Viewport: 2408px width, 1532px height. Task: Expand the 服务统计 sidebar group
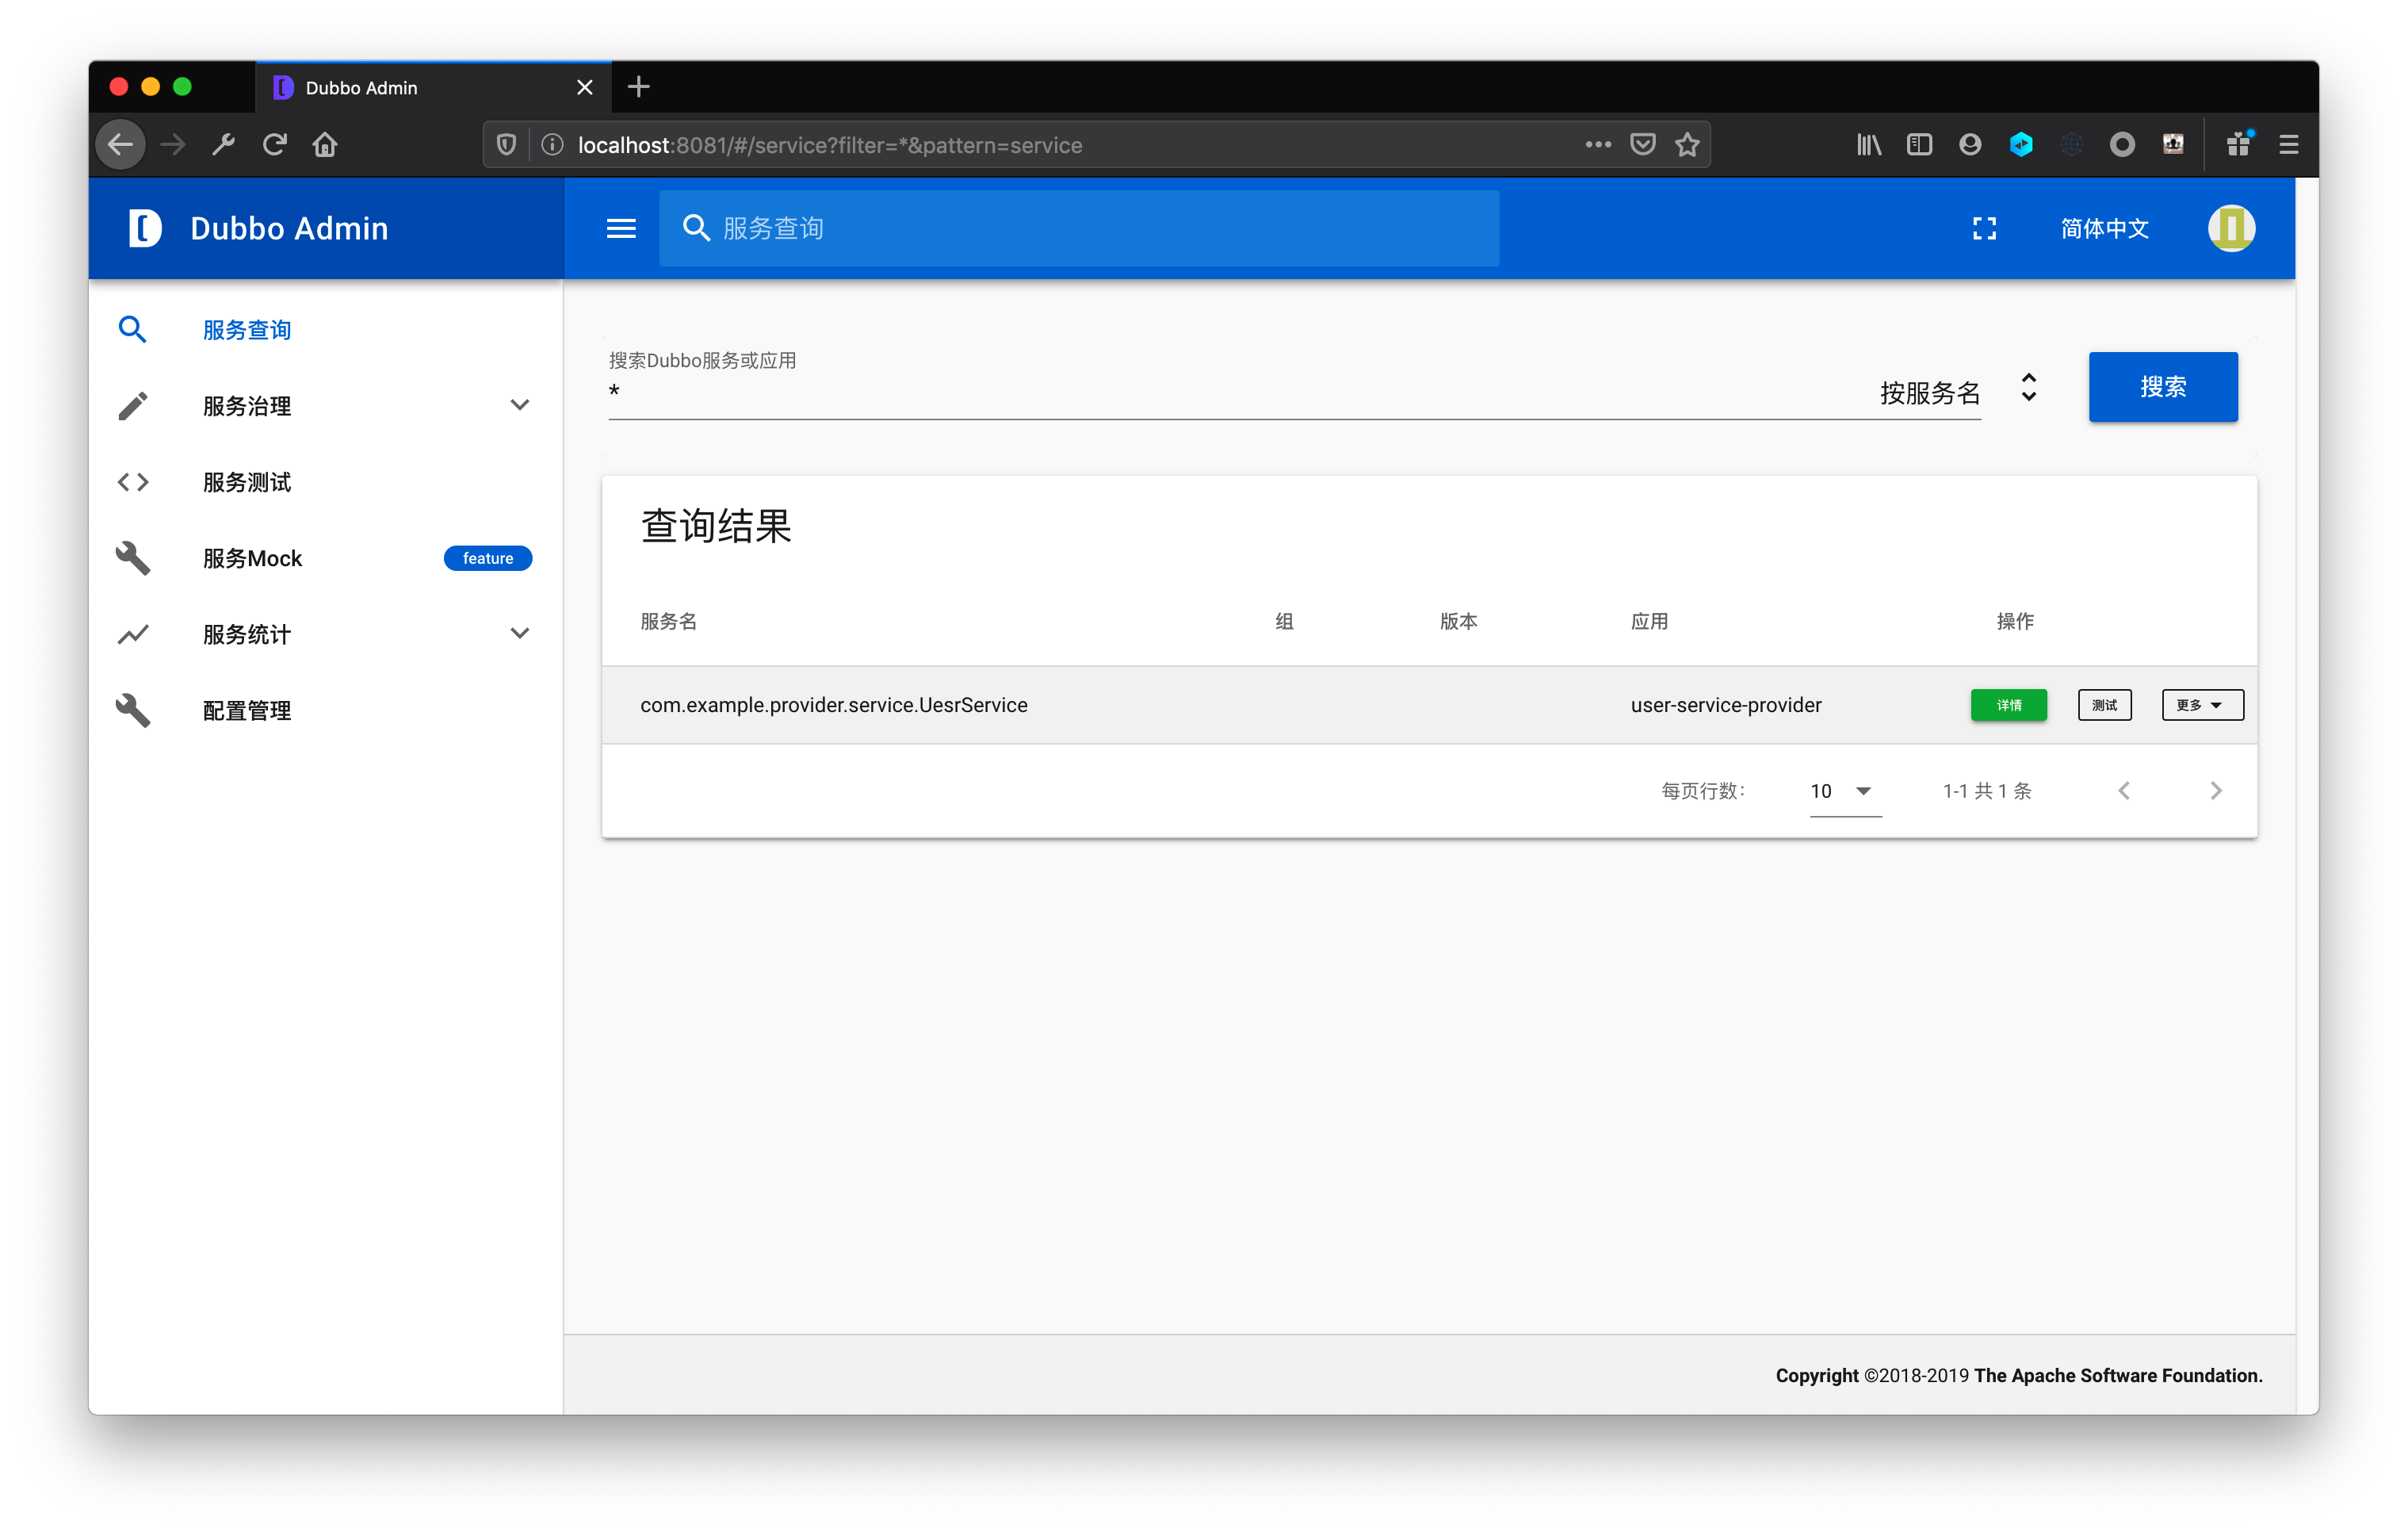[x=519, y=634]
